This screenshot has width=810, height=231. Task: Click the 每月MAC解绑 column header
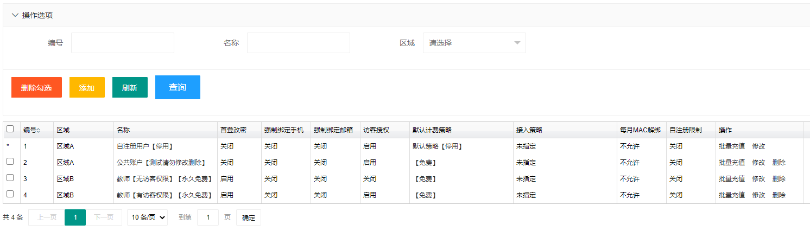tap(641, 130)
